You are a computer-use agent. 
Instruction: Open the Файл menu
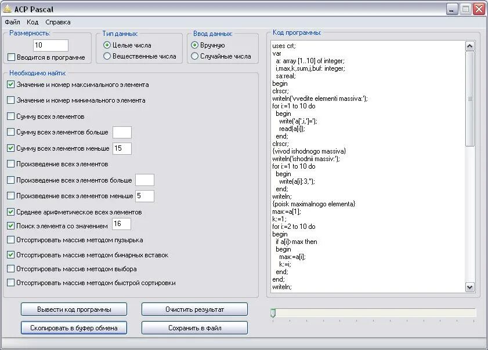pyautogui.click(x=12, y=22)
